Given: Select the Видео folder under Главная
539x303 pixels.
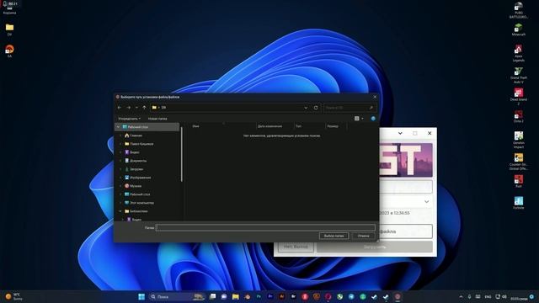Looking at the screenshot, I should coord(135,152).
